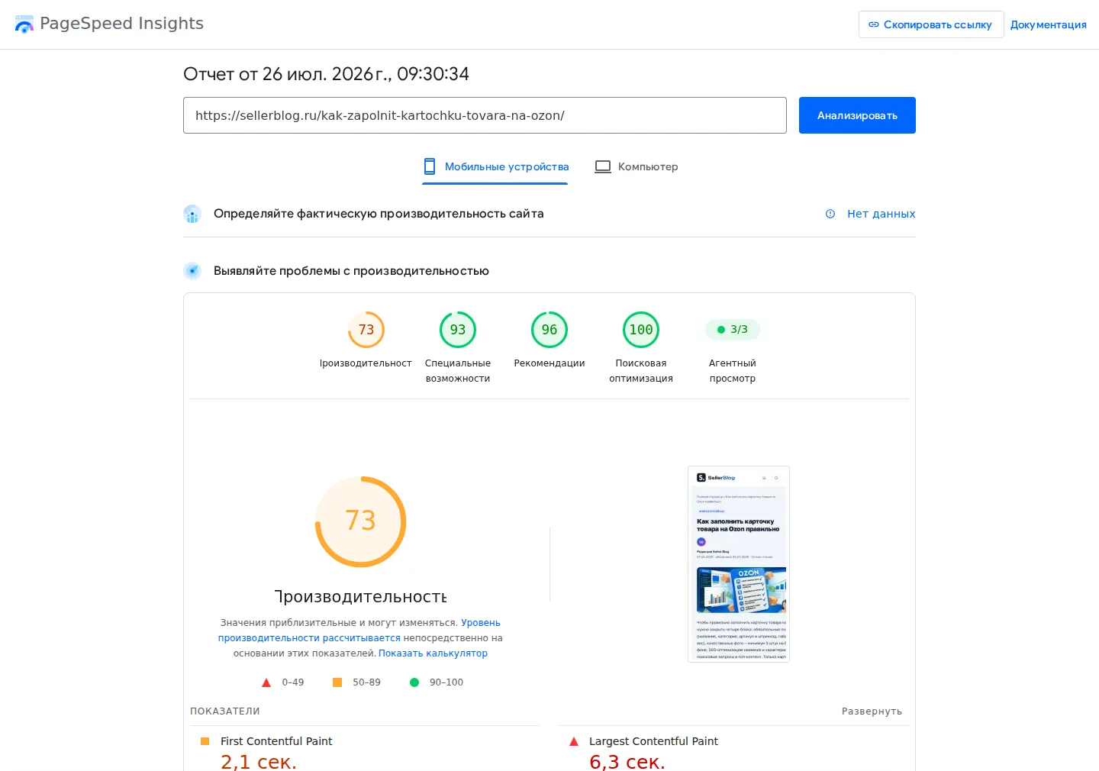Select the 96 Рекомендации score gauge
Viewport: 1099px width, 771px height.
click(x=549, y=330)
